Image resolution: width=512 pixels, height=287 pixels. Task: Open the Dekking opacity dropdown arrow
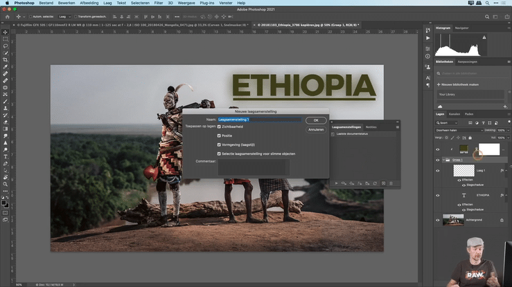tap(508, 130)
